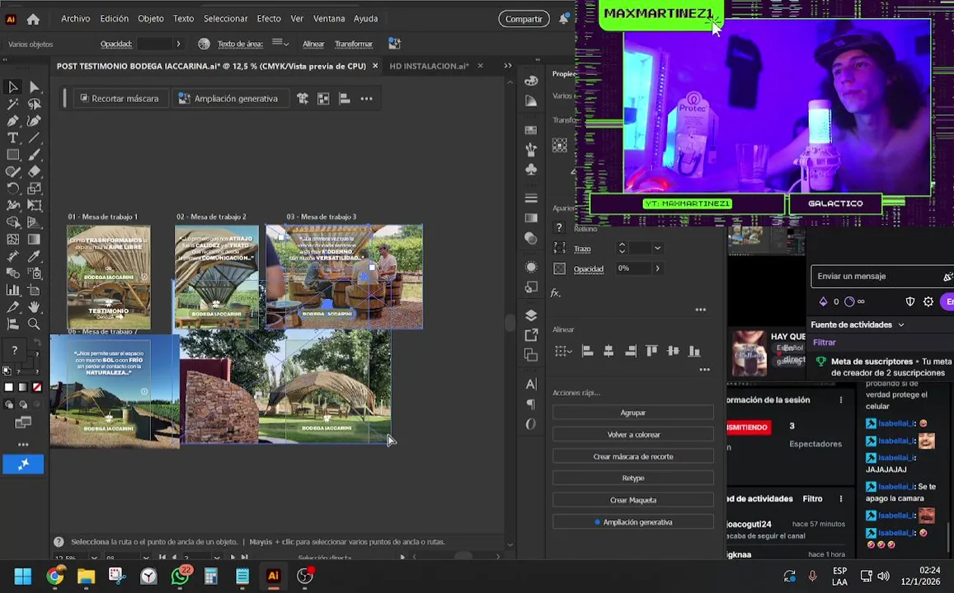Open the Asset Export panel icon
The image size is (954, 593).
(531, 334)
